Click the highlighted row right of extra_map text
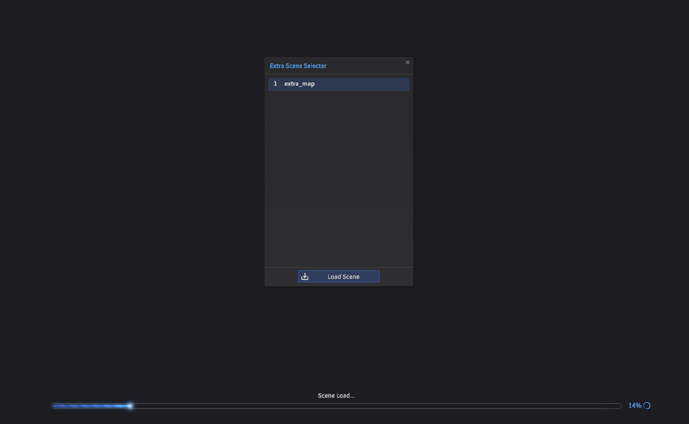The height and width of the screenshot is (424, 689). pyautogui.click(x=363, y=84)
